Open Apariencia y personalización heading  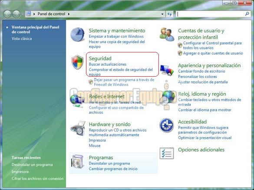point(209,65)
